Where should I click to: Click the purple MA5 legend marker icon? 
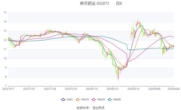(x=63, y=100)
